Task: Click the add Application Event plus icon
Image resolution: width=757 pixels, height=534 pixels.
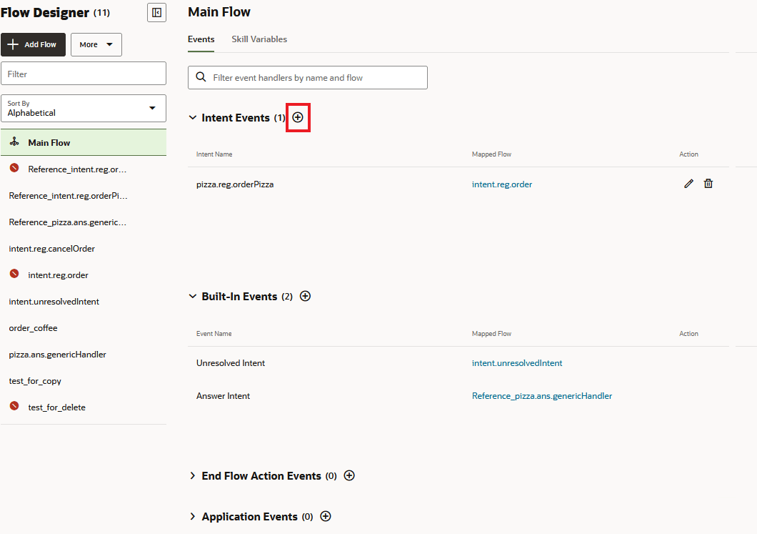Action: [326, 516]
